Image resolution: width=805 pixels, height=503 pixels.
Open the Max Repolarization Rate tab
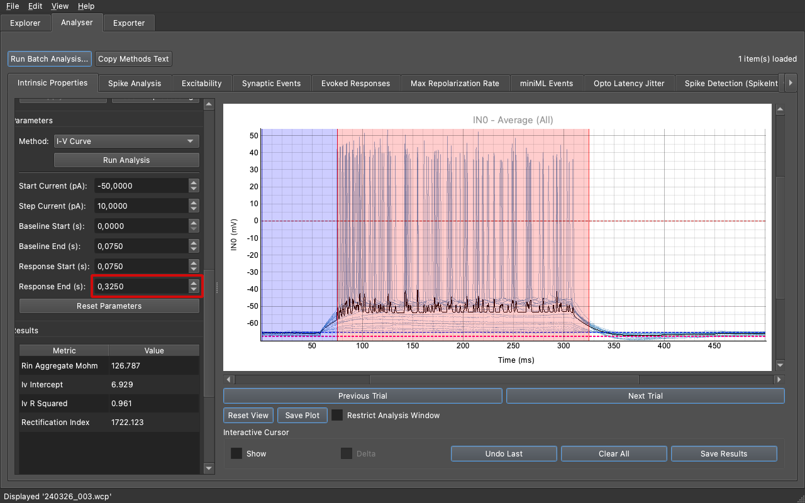coord(455,83)
